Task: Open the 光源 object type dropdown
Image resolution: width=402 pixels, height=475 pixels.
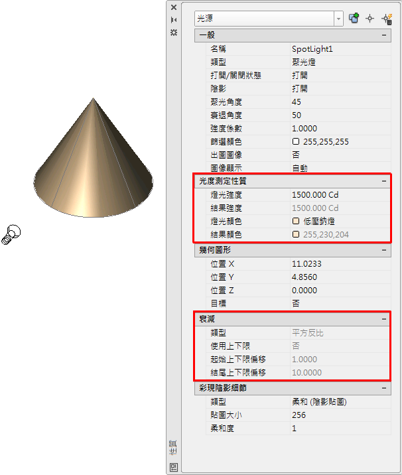Action: 338,19
